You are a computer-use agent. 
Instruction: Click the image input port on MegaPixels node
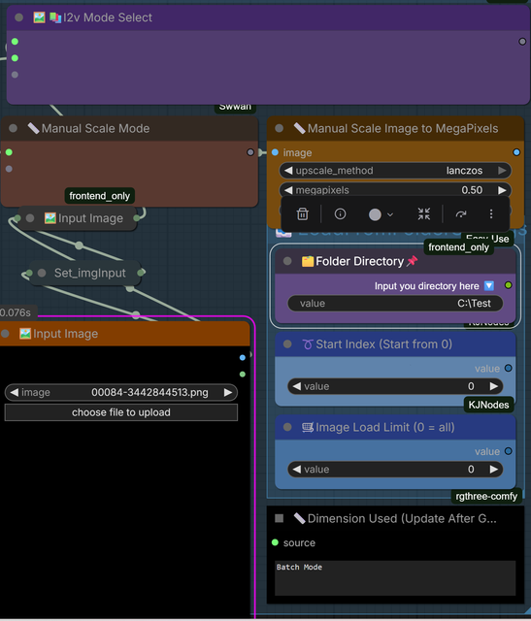tap(275, 152)
